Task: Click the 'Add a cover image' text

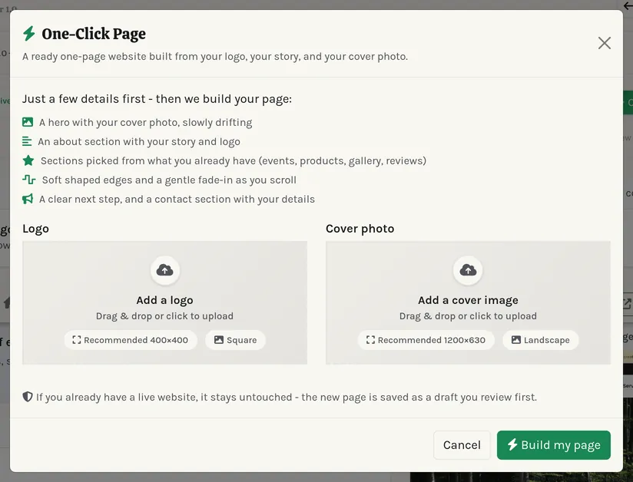Action: 468,300
